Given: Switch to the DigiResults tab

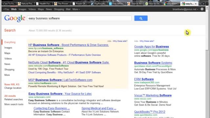Looking at the screenshot, I should pos(98,4).
